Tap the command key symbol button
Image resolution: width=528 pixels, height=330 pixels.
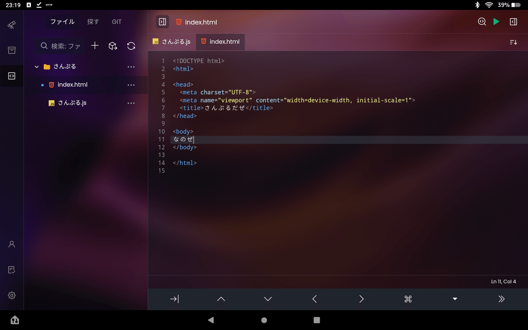[x=408, y=299]
